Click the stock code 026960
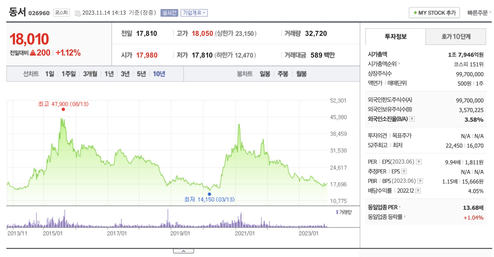The width and height of the screenshot is (494, 257). coord(39,13)
